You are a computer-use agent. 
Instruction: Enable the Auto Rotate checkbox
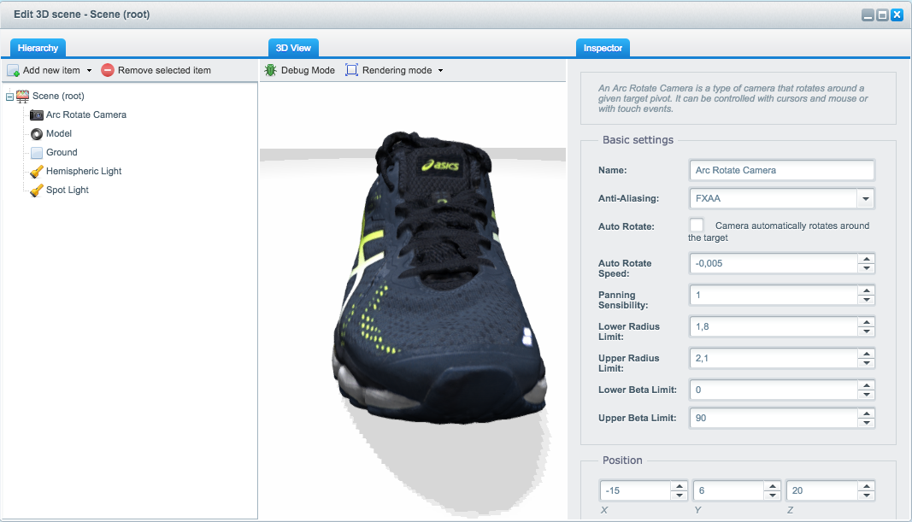(x=697, y=225)
